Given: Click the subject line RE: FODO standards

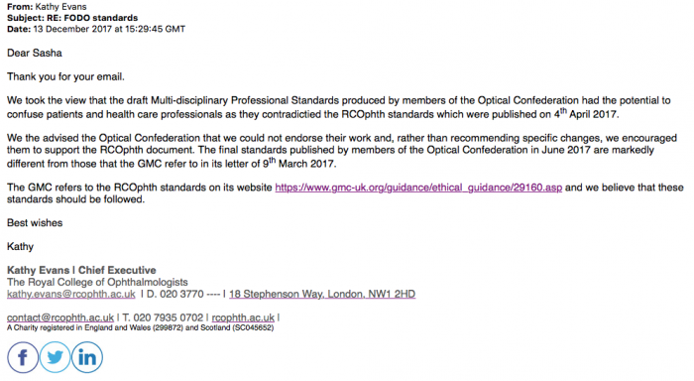Looking at the screenshot, I should (92, 18).
